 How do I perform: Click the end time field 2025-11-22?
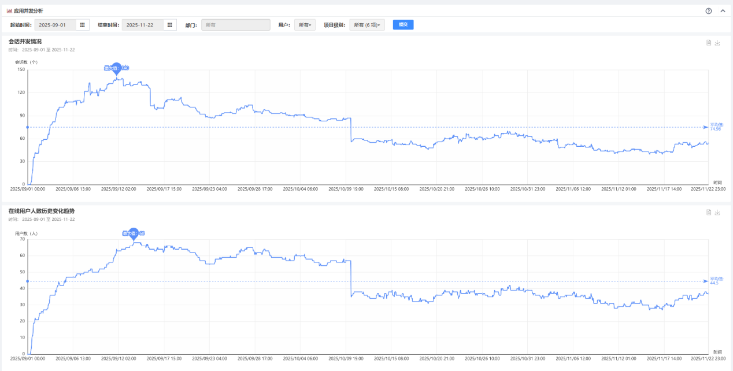[x=143, y=25]
